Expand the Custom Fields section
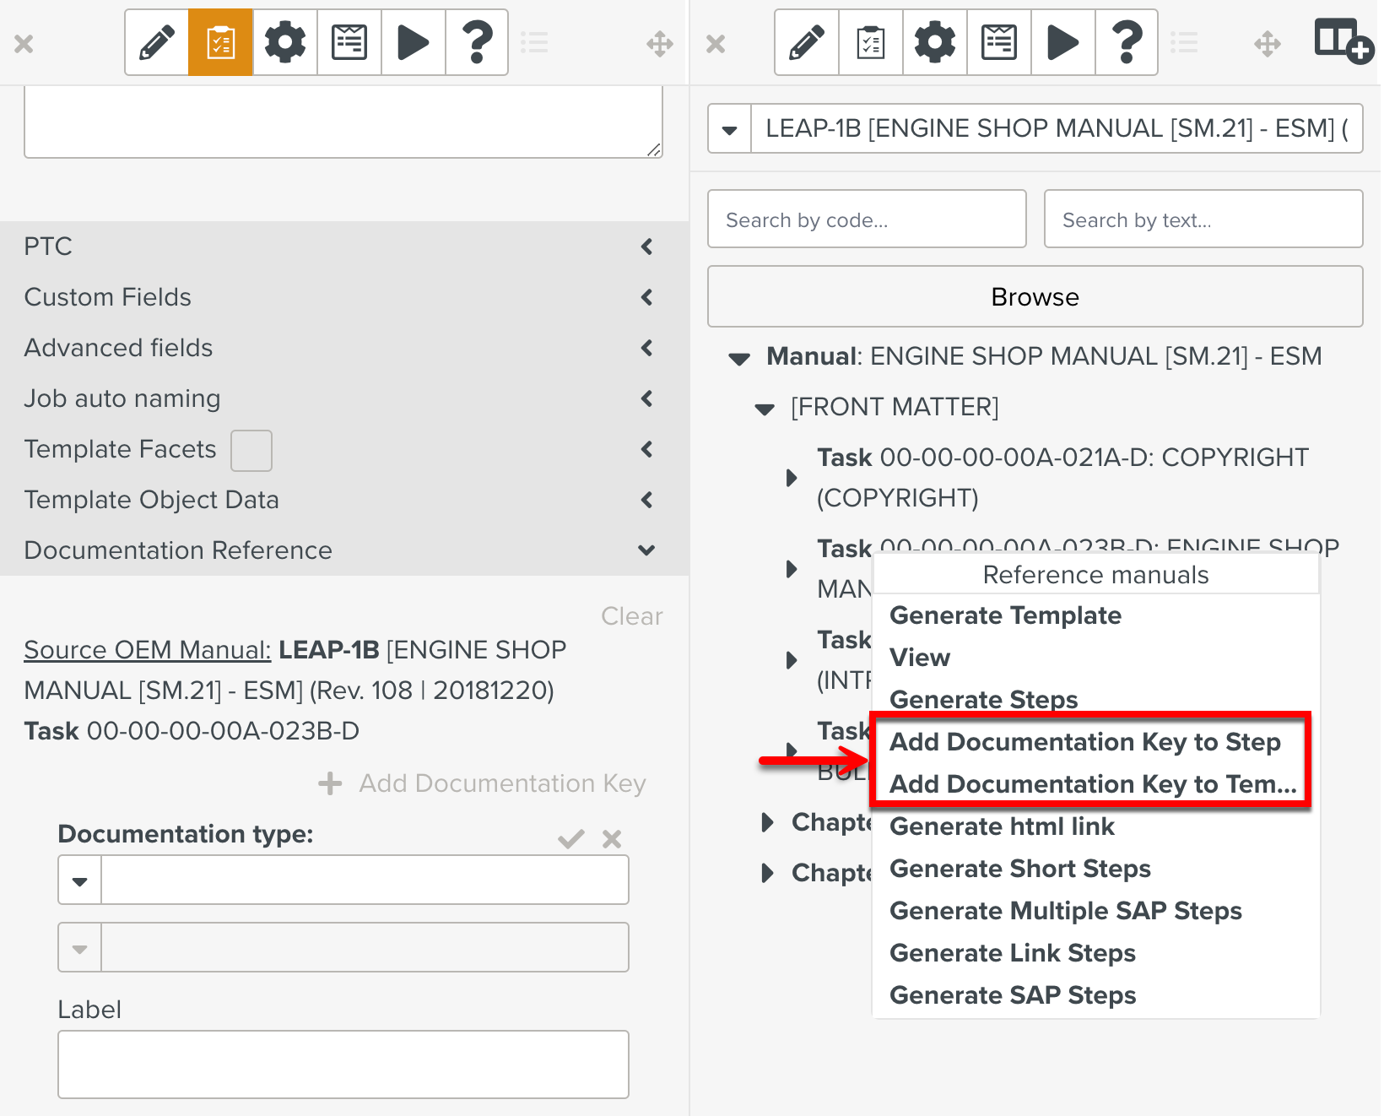Viewport: 1384px width, 1116px height. [647, 297]
